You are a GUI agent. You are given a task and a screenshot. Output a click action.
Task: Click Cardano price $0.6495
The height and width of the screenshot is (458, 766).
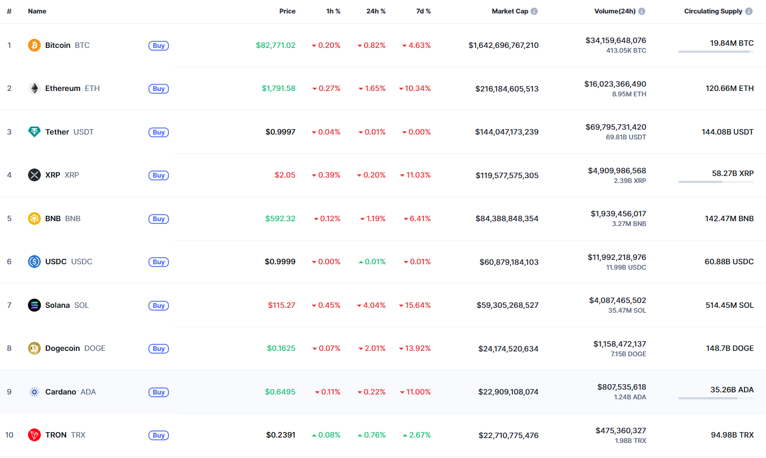(280, 392)
